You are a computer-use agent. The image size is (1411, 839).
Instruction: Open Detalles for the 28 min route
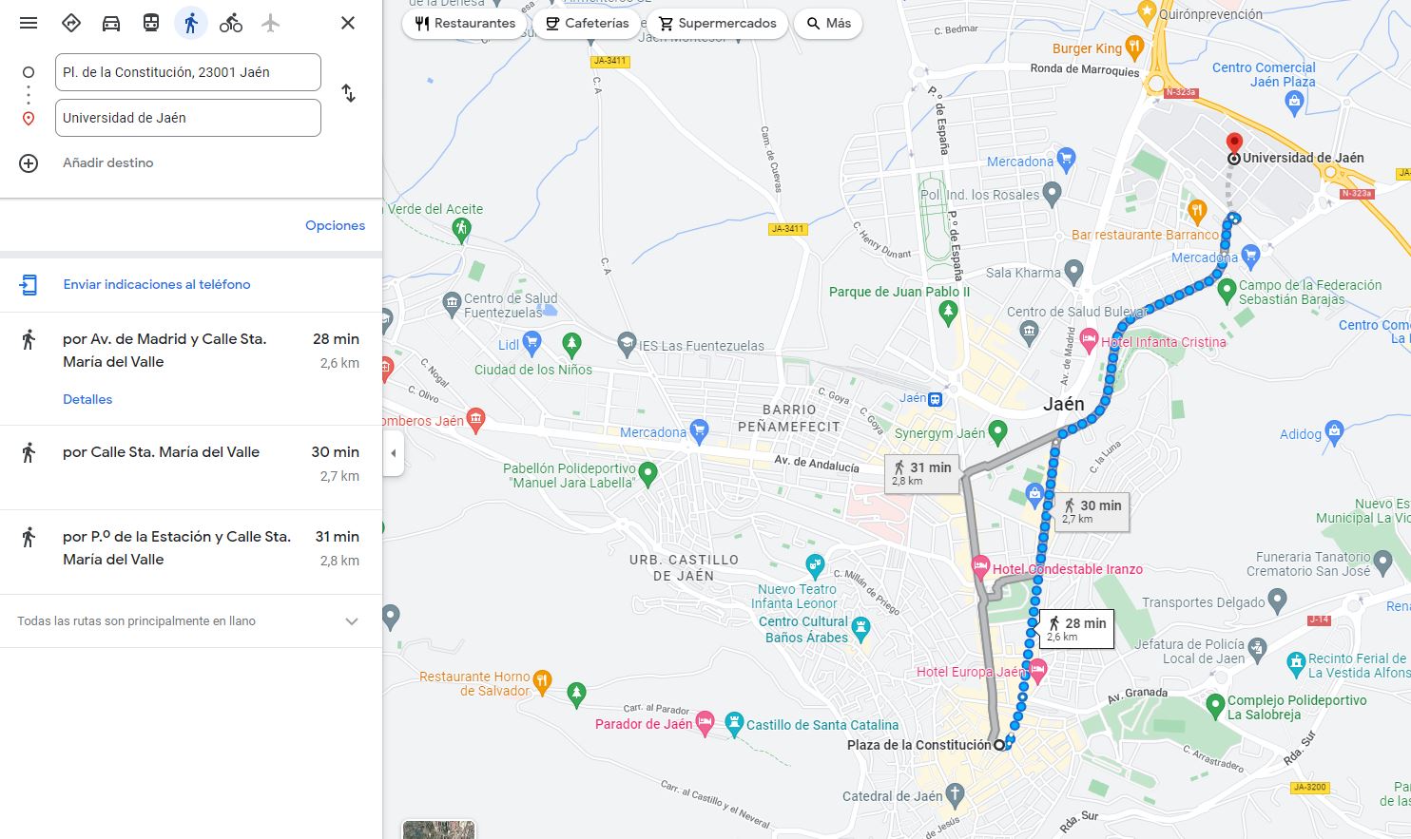87,399
